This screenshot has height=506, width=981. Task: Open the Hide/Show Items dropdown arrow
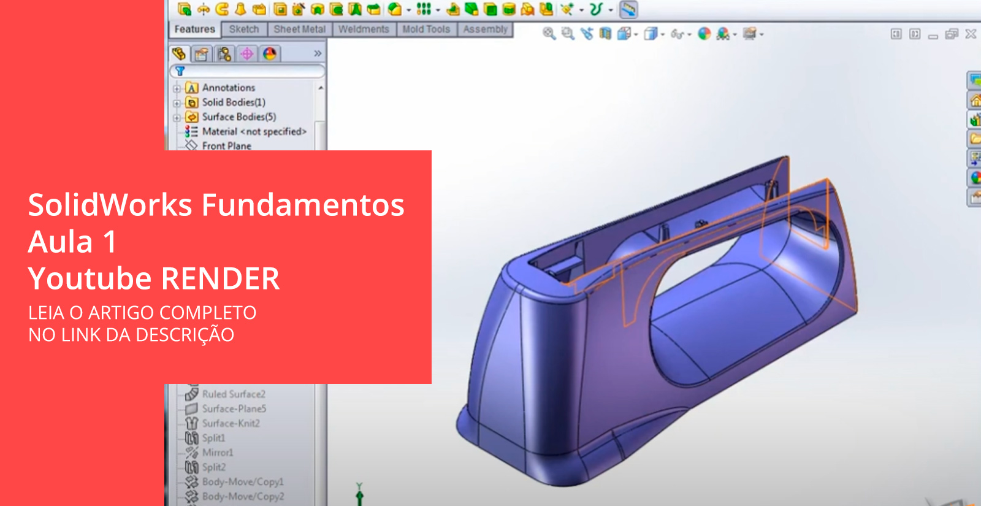coord(690,35)
